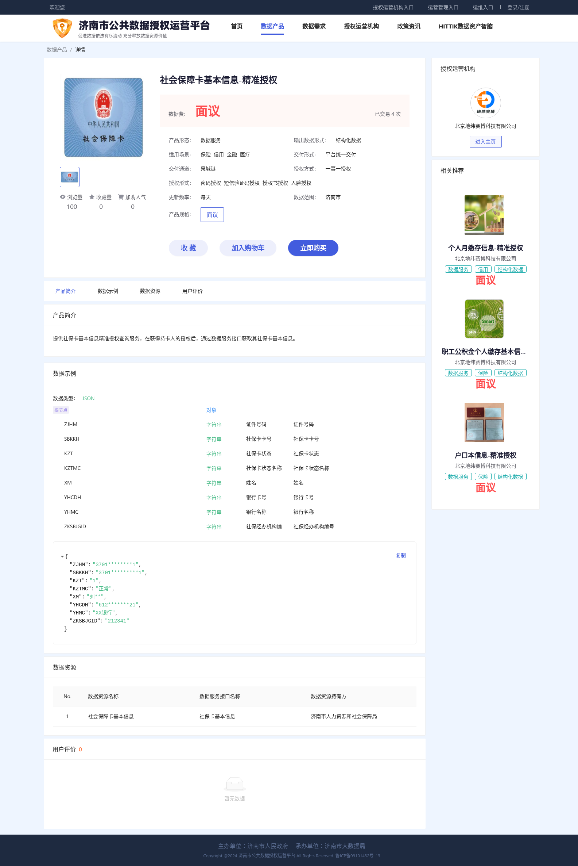This screenshot has height=866, width=578.
Task: Click 结构化数据 tag on 户口本信息 card
Action: 510,477
